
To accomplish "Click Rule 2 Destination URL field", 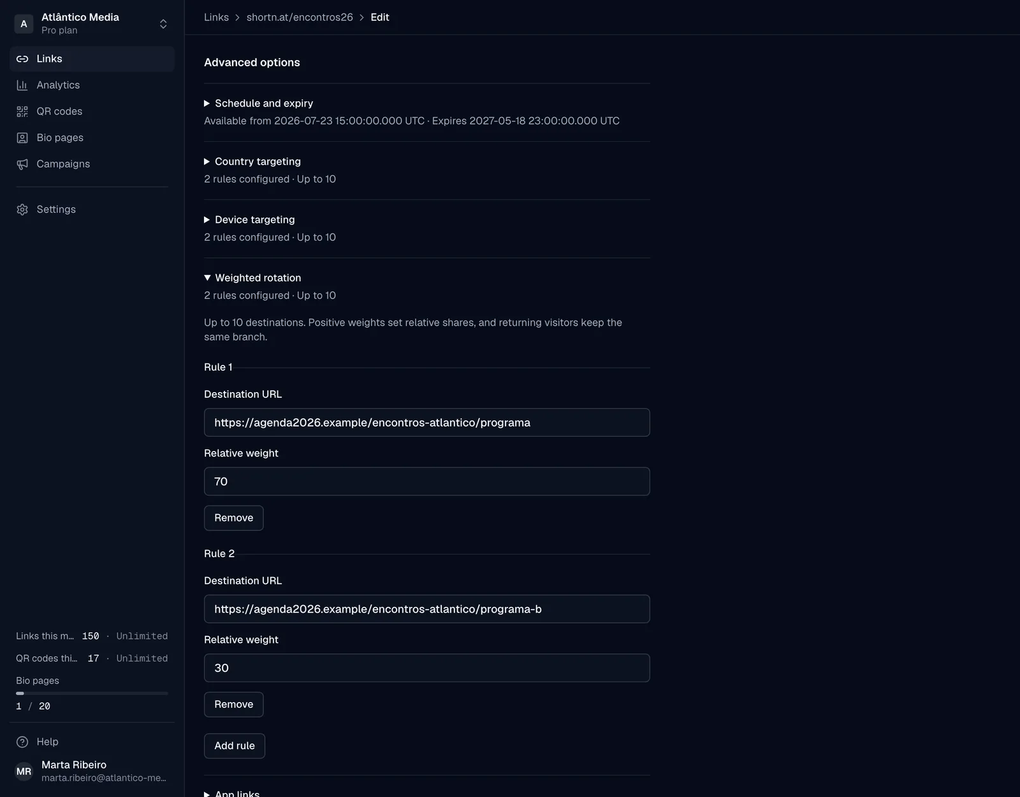I will pyautogui.click(x=426, y=609).
